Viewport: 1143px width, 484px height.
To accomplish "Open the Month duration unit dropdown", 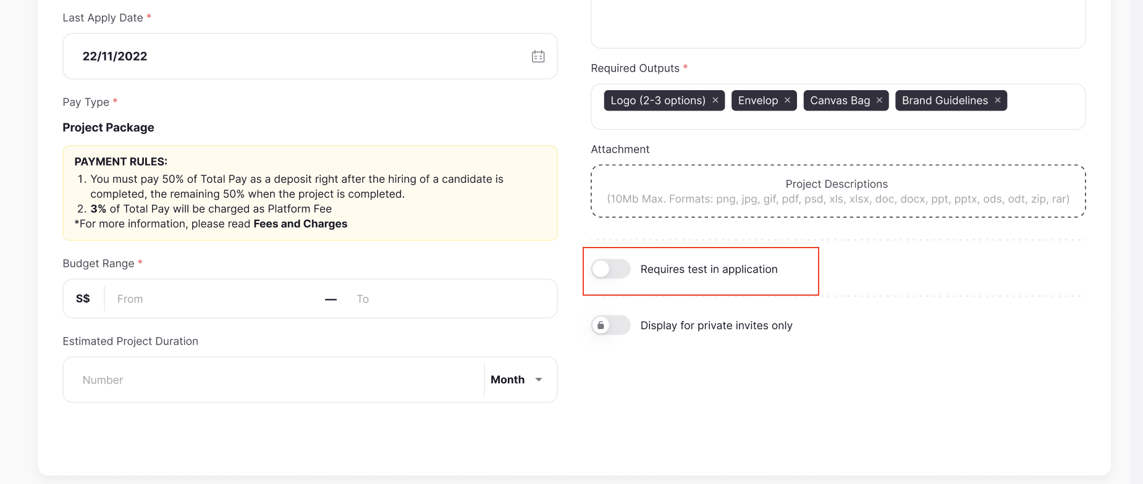I will pyautogui.click(x=508, y=380).
